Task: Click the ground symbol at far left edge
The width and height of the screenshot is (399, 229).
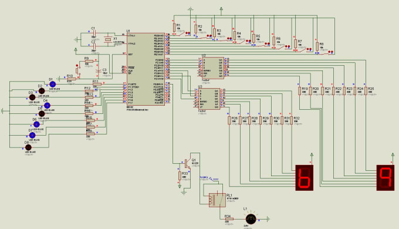Action: click(x=3, y=111)
